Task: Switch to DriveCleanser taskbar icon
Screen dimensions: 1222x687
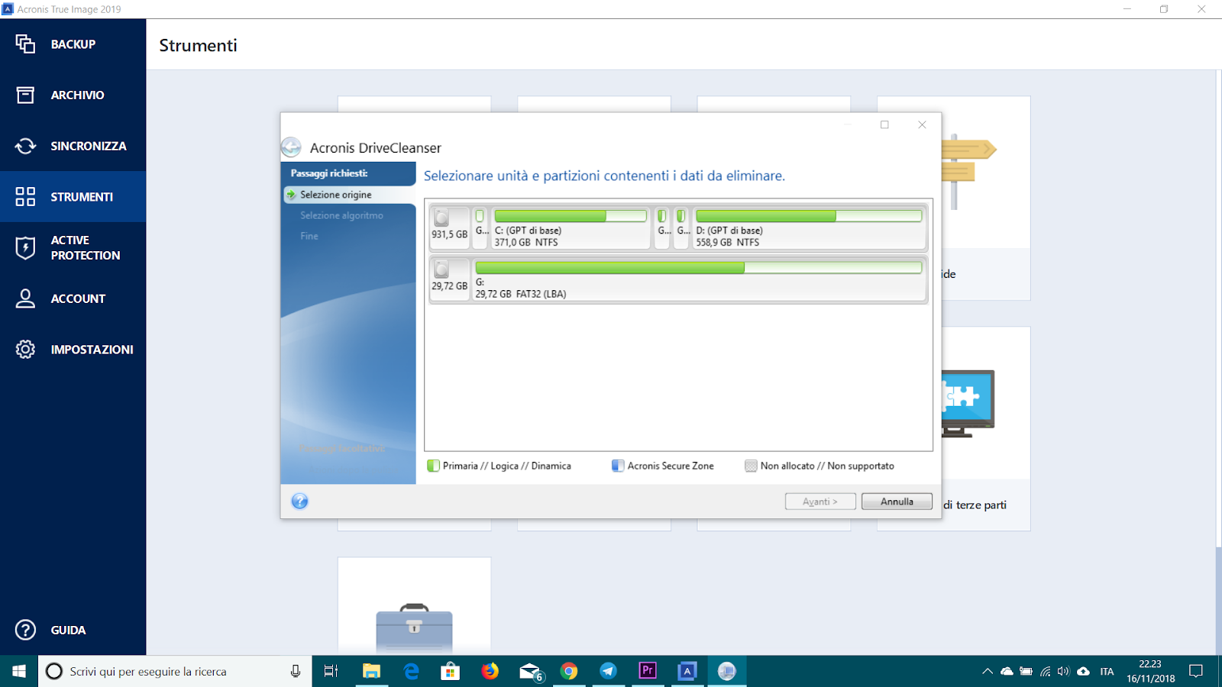Action: pos(727,671)
